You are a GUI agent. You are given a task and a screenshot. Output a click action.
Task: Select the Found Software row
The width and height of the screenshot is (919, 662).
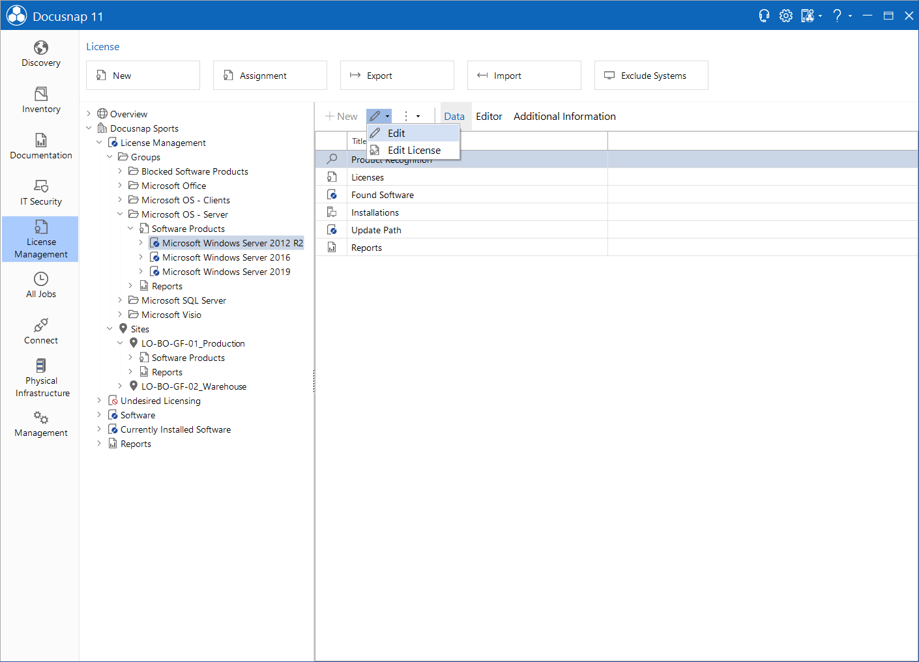point(617,194)
